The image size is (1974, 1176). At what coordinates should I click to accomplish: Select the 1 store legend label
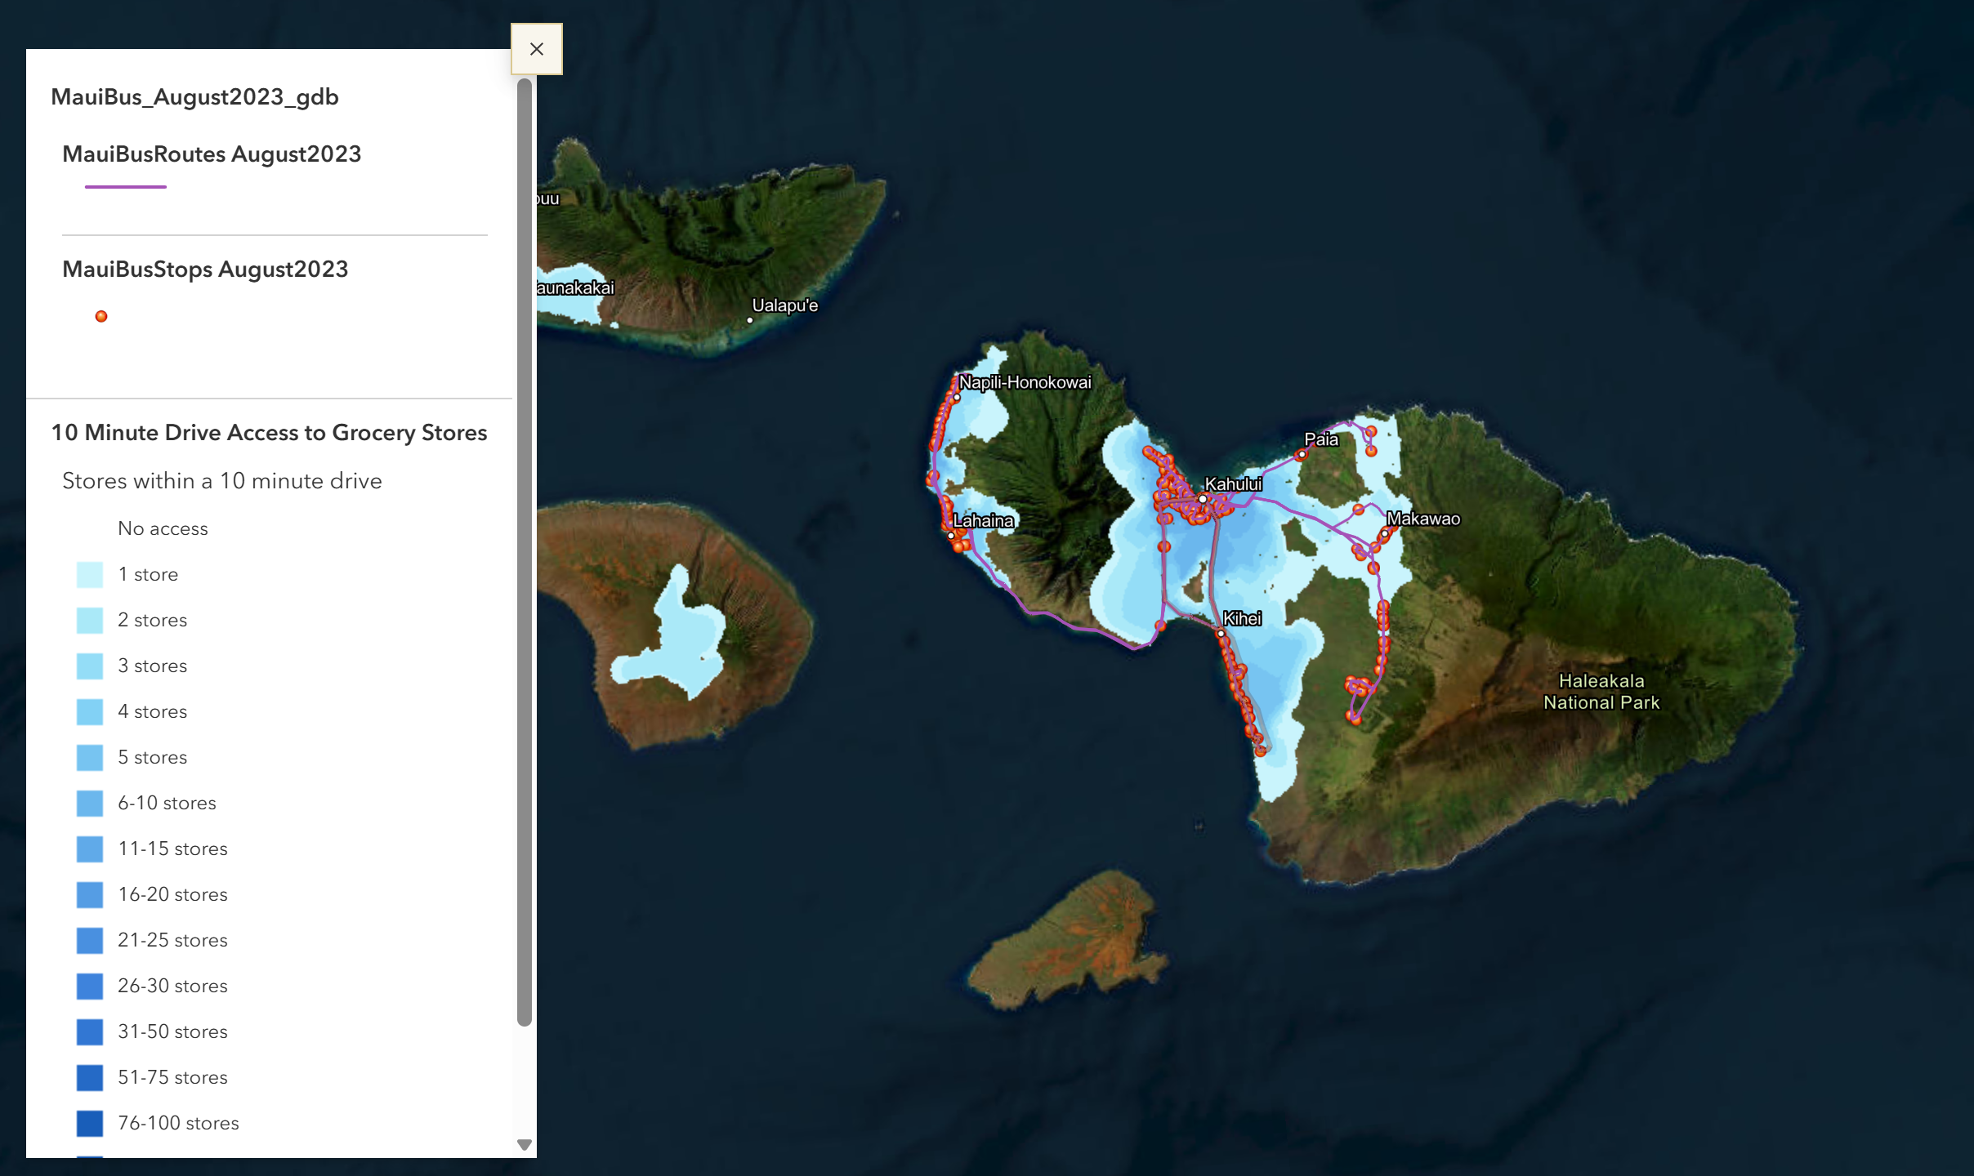[148, 574]
